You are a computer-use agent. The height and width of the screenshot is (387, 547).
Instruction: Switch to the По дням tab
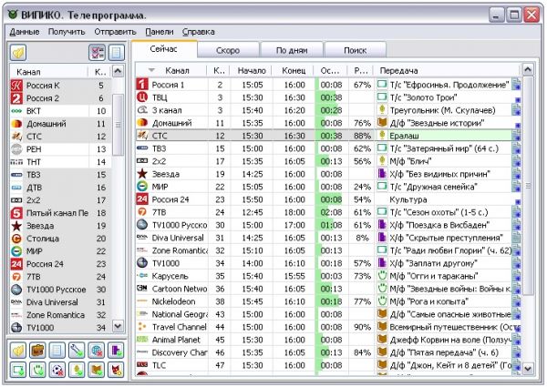[x=292, y=50]
